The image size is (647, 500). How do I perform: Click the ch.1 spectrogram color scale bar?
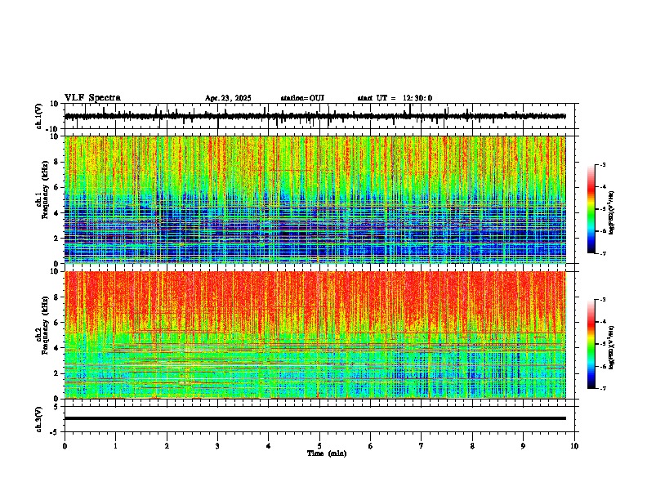pyautogui.click(x=591, y=209)
